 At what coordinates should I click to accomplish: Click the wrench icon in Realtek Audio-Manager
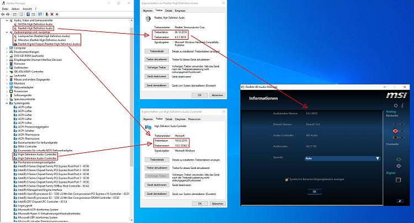click(400, 201)
